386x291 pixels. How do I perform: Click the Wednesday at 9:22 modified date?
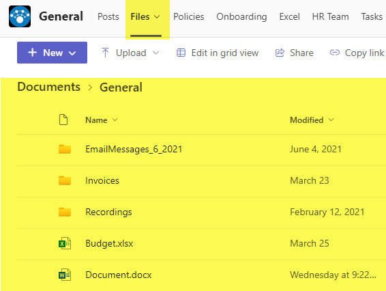333,275
